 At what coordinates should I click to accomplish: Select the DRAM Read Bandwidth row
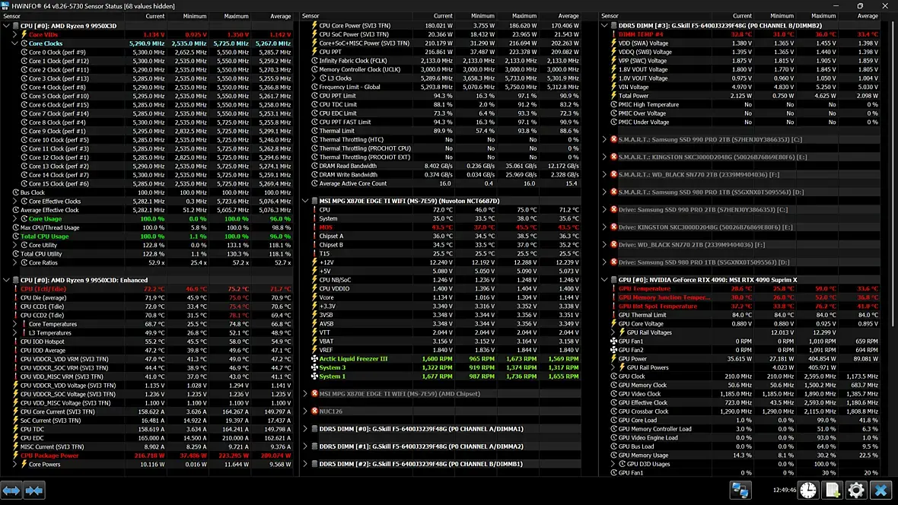click(441, 166)
